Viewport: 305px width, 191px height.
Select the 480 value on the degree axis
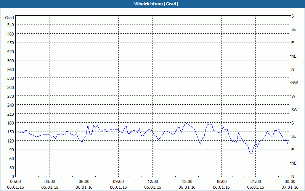point(11,34)
